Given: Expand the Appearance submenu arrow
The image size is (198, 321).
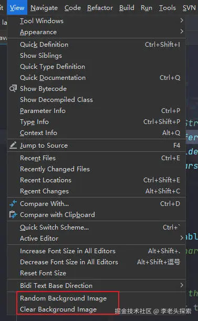Looking at the screenshot, I should [182, 32].
